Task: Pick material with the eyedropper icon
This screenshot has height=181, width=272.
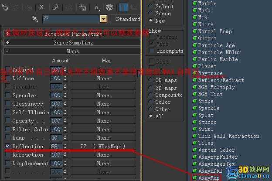Action: tap(35, 19)
